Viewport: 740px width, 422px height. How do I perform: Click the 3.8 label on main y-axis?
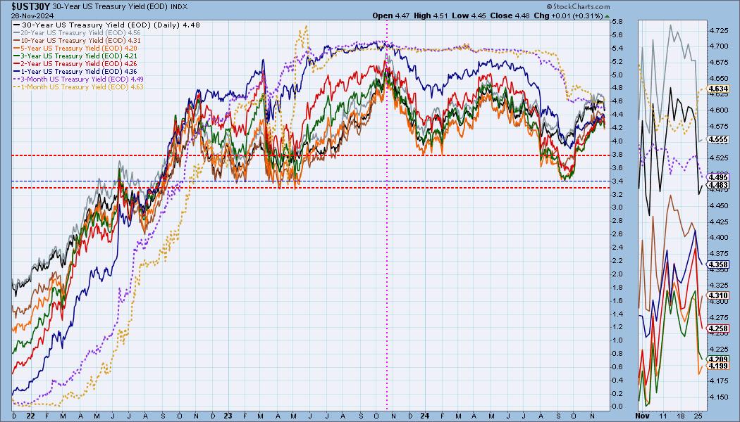[617, 155]
